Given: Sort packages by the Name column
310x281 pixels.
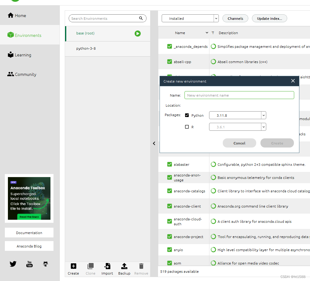Looking at the screenshot, I should point(180,33).
